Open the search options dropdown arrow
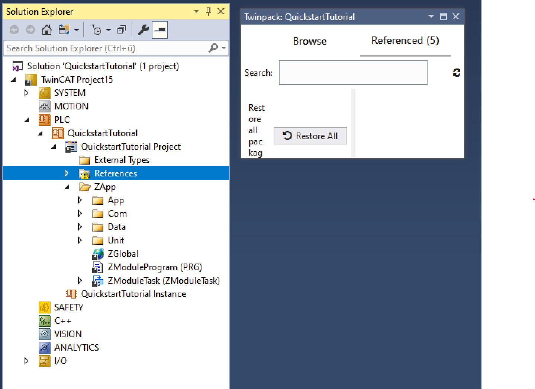This screenshot has height=389, width=535. (x=224, y=48)
